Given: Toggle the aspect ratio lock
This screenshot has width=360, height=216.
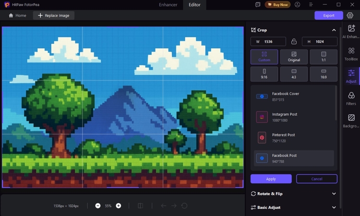Looking at the screenshot, I should pyautogui.click(x=294, y=42).
